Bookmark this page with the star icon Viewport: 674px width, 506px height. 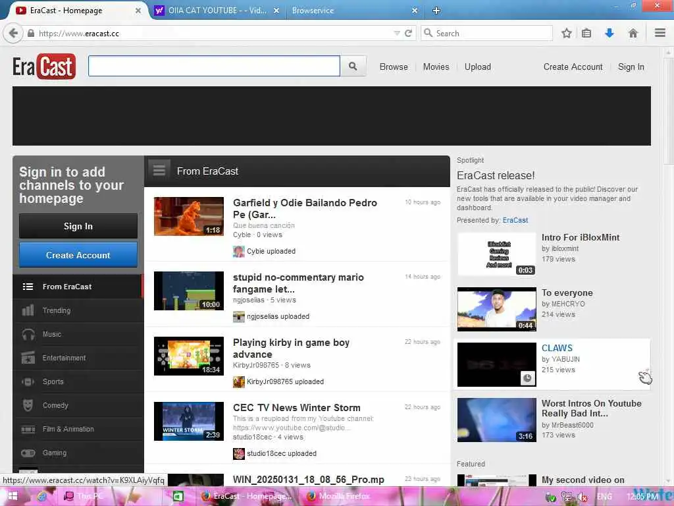[567, 33]
